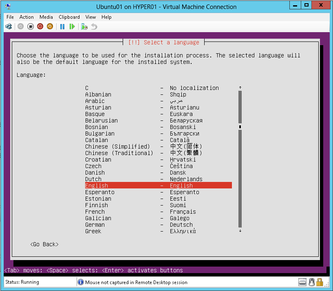The image size is (333, 291).
Task: Click the keyboard status icon
Action: tap(302, 282)
